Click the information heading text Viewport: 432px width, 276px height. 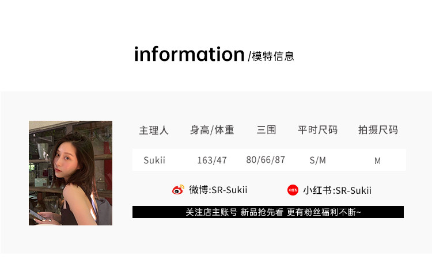(190, 54)
